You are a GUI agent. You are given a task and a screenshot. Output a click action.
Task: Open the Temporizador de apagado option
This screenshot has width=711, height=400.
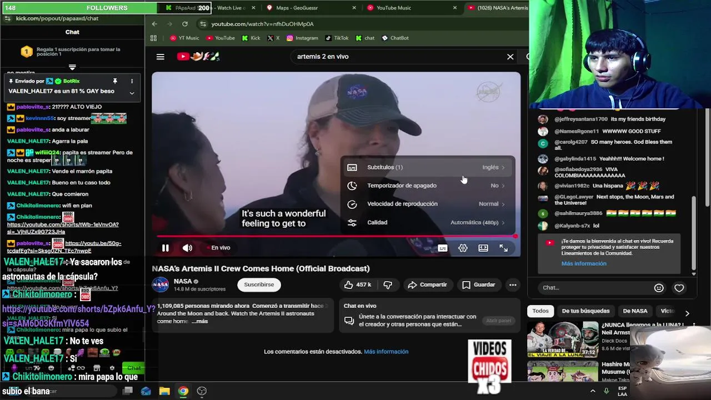tap(427, 186)
